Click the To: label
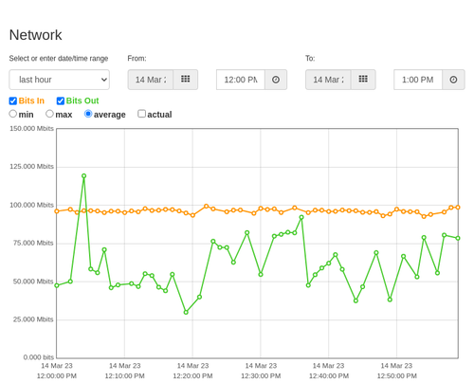 point(310,59)
